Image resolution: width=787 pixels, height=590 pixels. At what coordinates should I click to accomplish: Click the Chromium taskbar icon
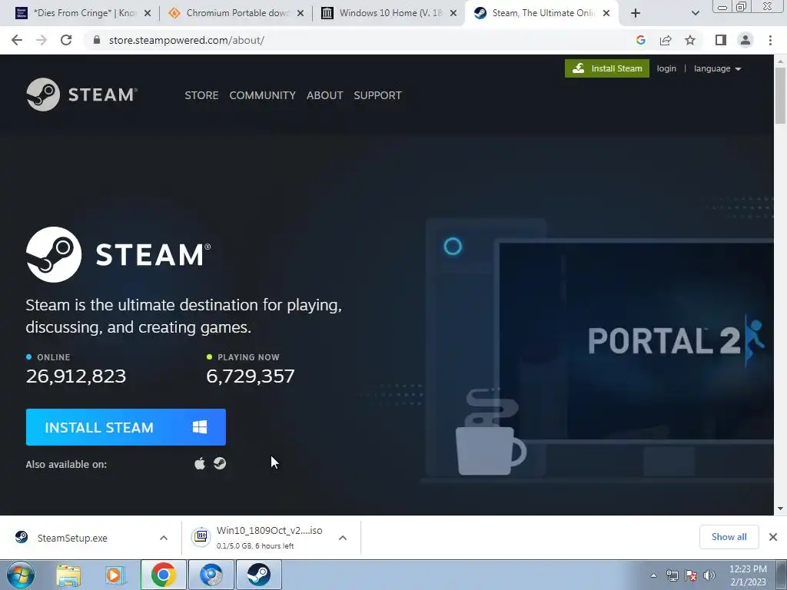pyautogui.click(x=211, y=575)
